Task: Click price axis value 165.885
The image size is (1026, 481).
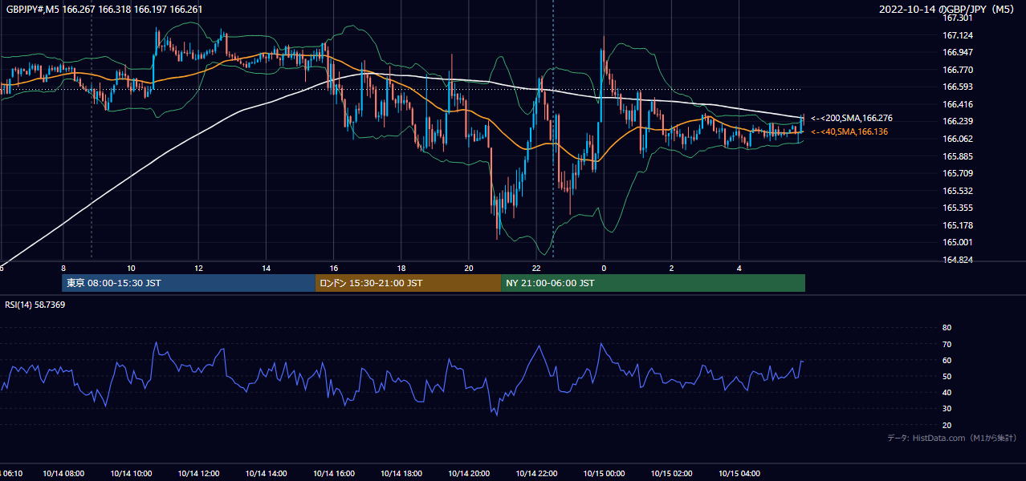Action: [x=957, y=156]
